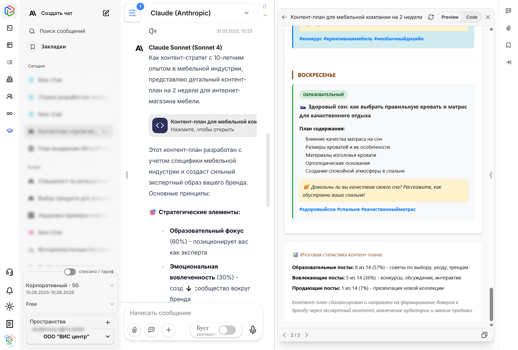Click the ОБРАЗОВАТЕЛЬНЫЙ tag badge
Viewport: 518px width, 350px height.
click(323, 95)
